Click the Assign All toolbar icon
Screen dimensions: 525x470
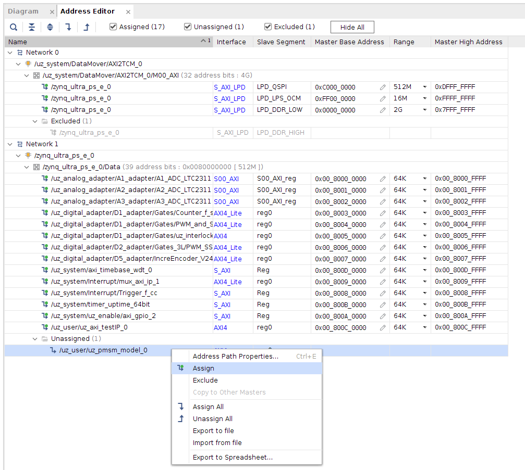(68, 27)
